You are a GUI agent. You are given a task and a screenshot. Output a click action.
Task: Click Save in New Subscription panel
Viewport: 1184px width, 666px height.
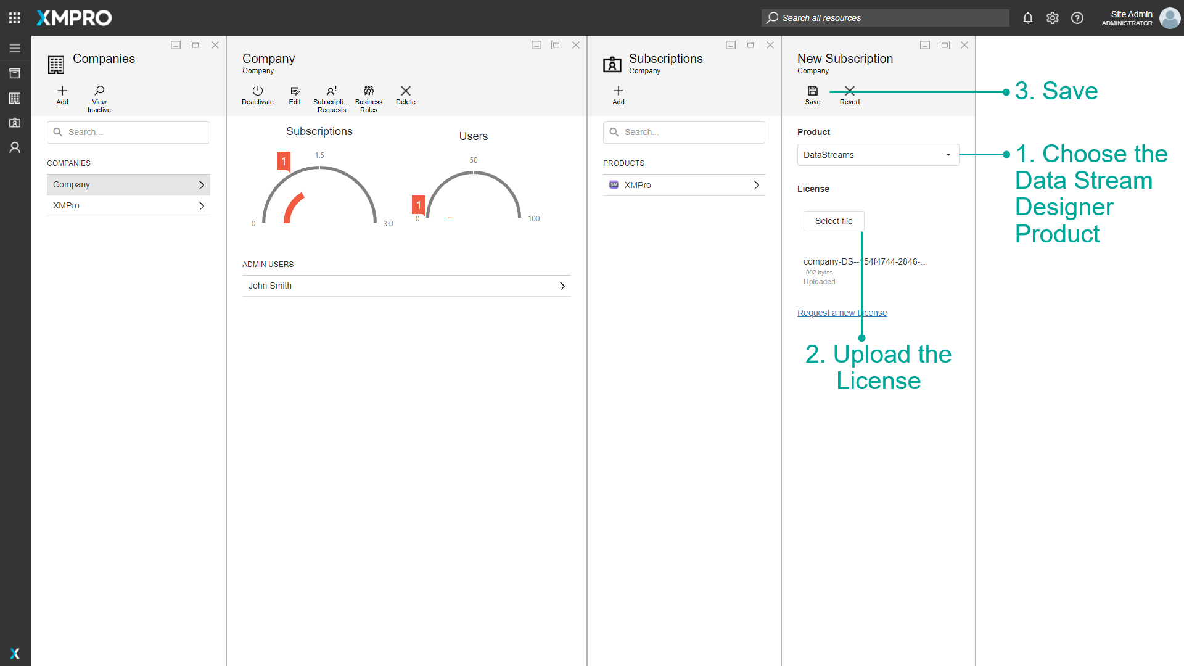[812, 91]
